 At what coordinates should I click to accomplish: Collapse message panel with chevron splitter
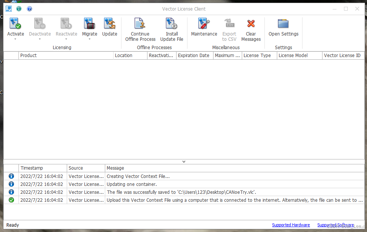tap(184, 162)
